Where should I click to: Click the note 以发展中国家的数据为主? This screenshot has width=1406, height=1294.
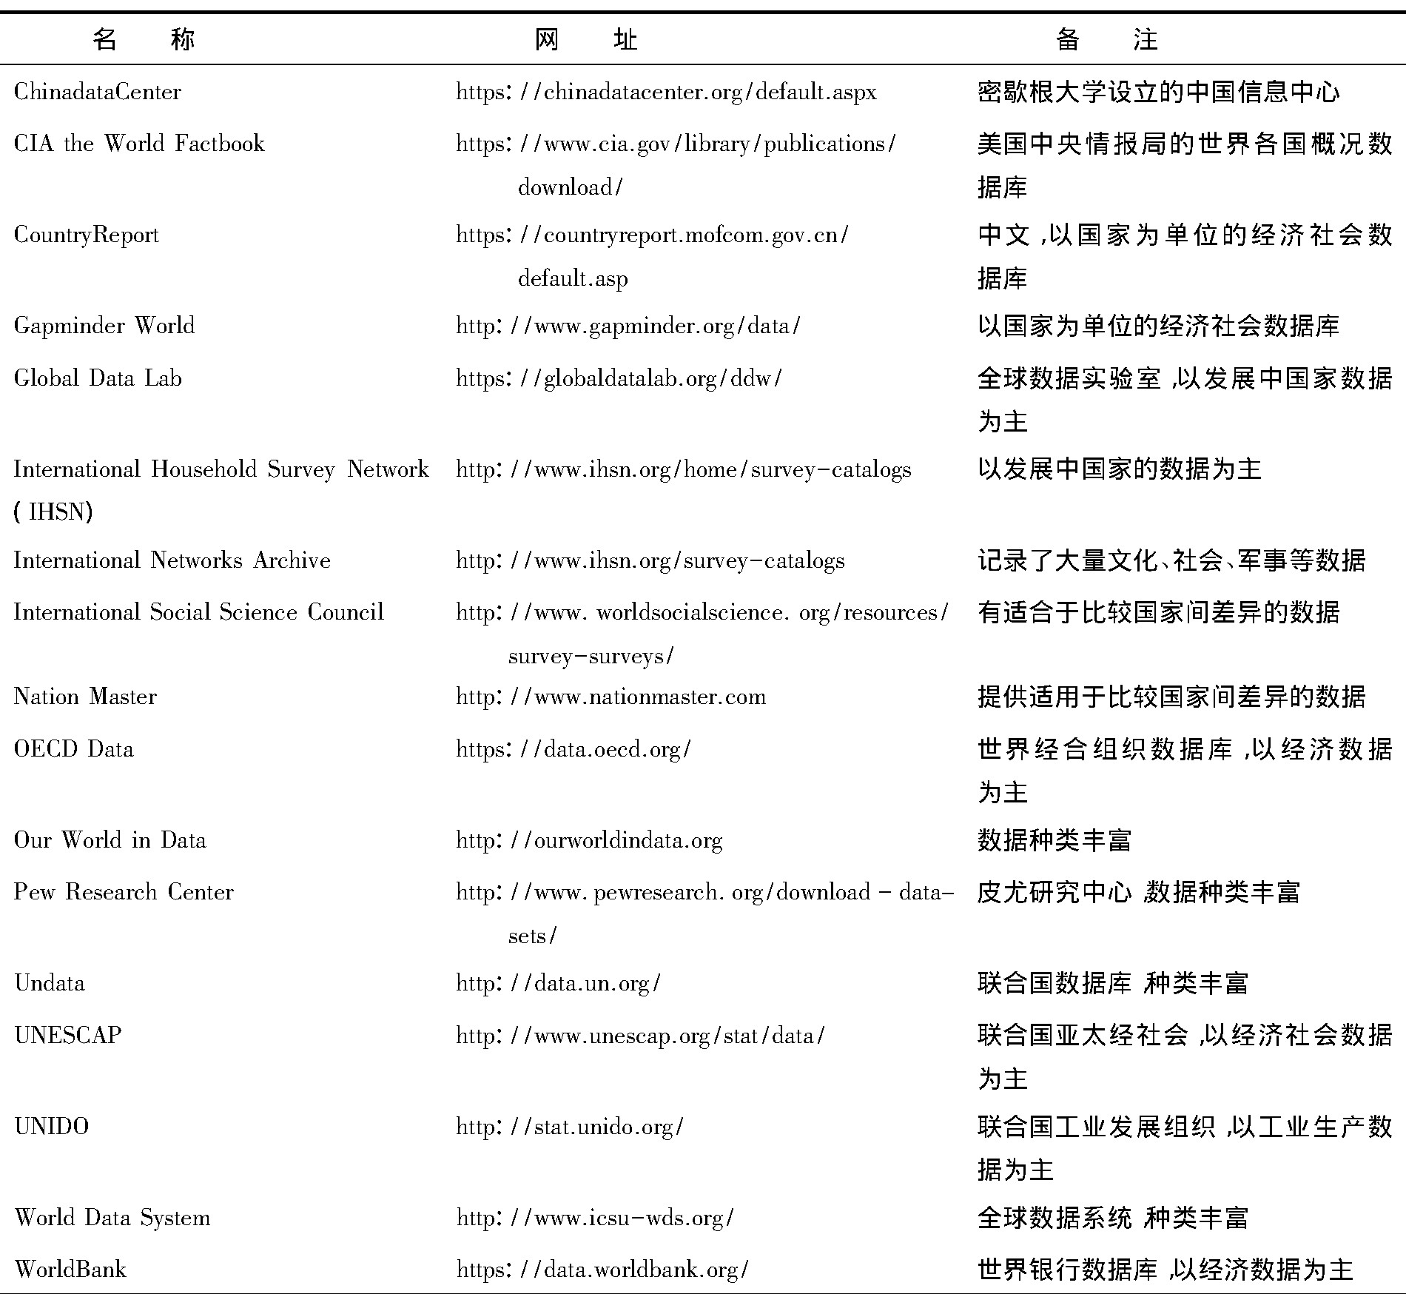pos(1119,469)
